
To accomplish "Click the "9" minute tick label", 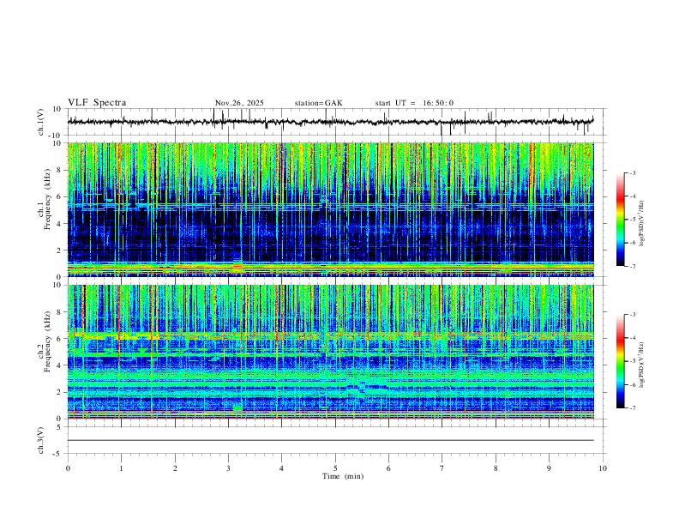I will tap(549, 468).
